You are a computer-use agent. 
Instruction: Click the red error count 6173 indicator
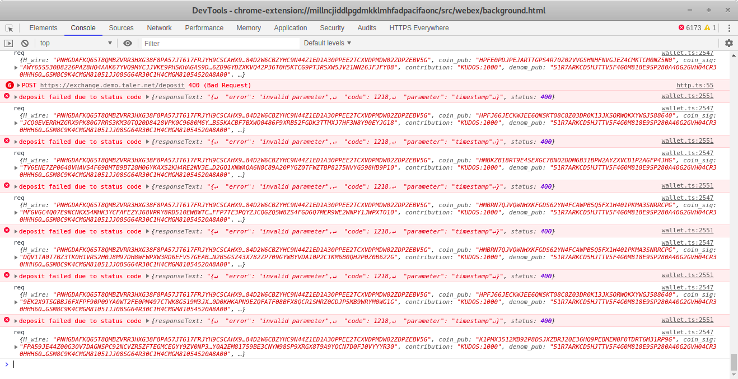689,28
